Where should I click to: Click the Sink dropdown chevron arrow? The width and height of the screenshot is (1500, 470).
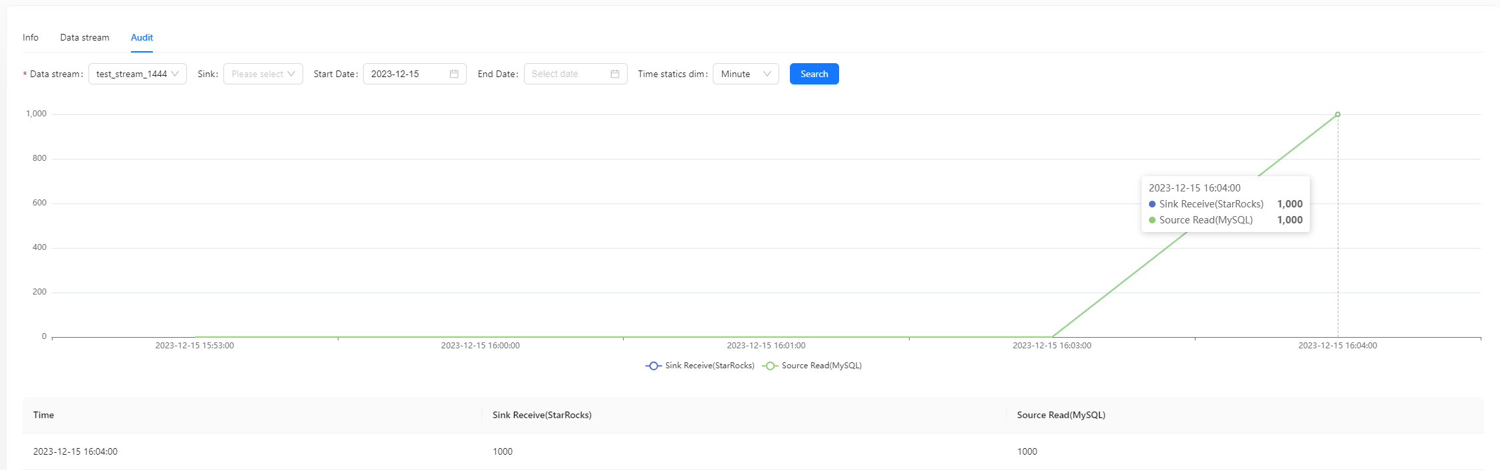coord(291,74)
